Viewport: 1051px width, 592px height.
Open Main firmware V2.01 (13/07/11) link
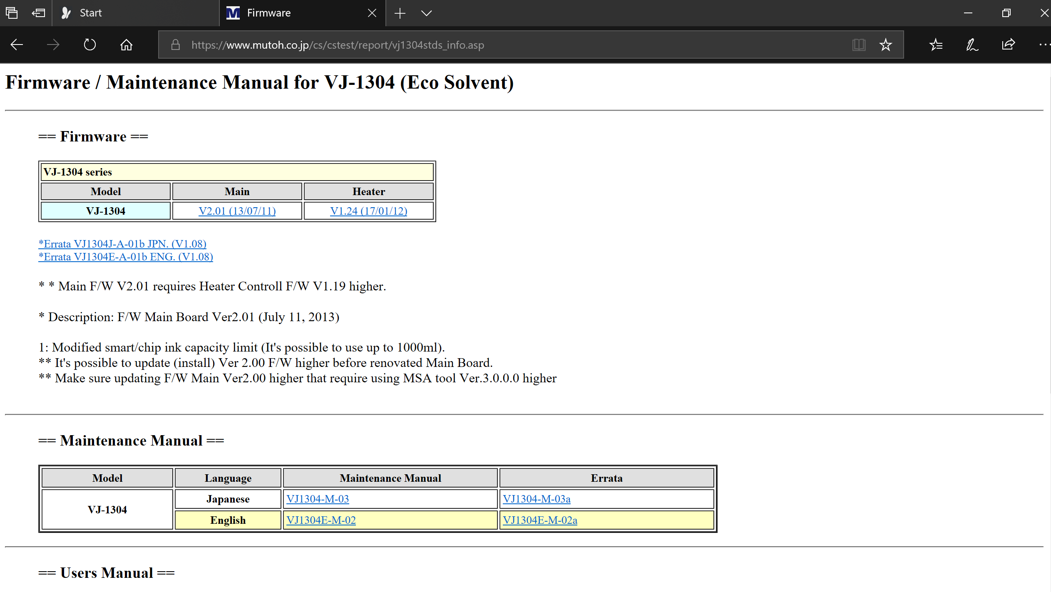tap(237, 211)
